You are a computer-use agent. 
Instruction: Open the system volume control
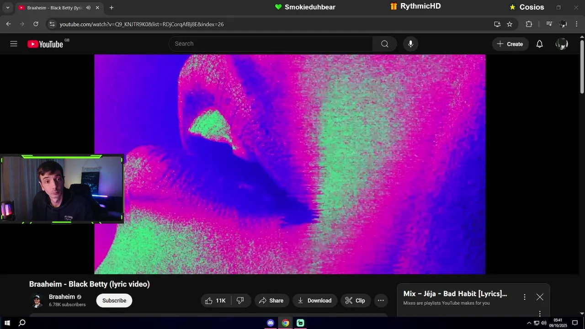click(544, 323)
